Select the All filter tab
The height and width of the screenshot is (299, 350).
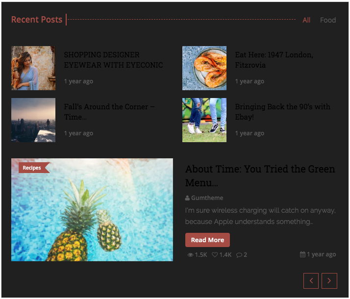tap(306, 20)
